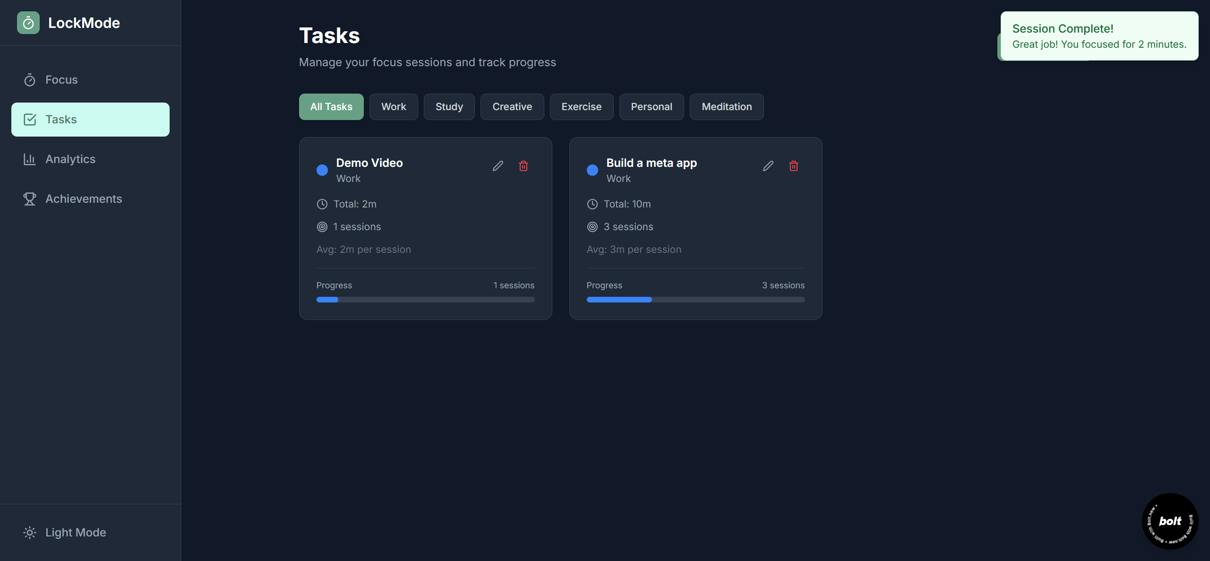Click Build a meta app progress bar
The image size is (1210, 561).
pyautogui.click(x=695, y=300)
